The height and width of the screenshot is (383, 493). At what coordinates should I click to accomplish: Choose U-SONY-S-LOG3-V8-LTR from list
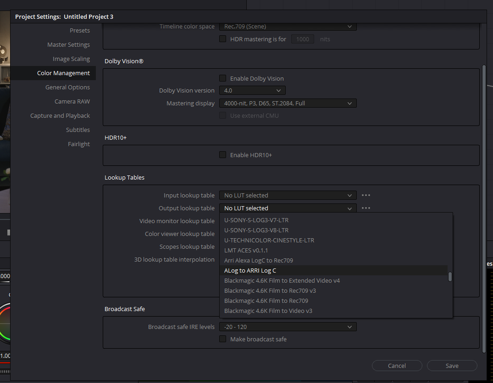click(x=333, y=230)
